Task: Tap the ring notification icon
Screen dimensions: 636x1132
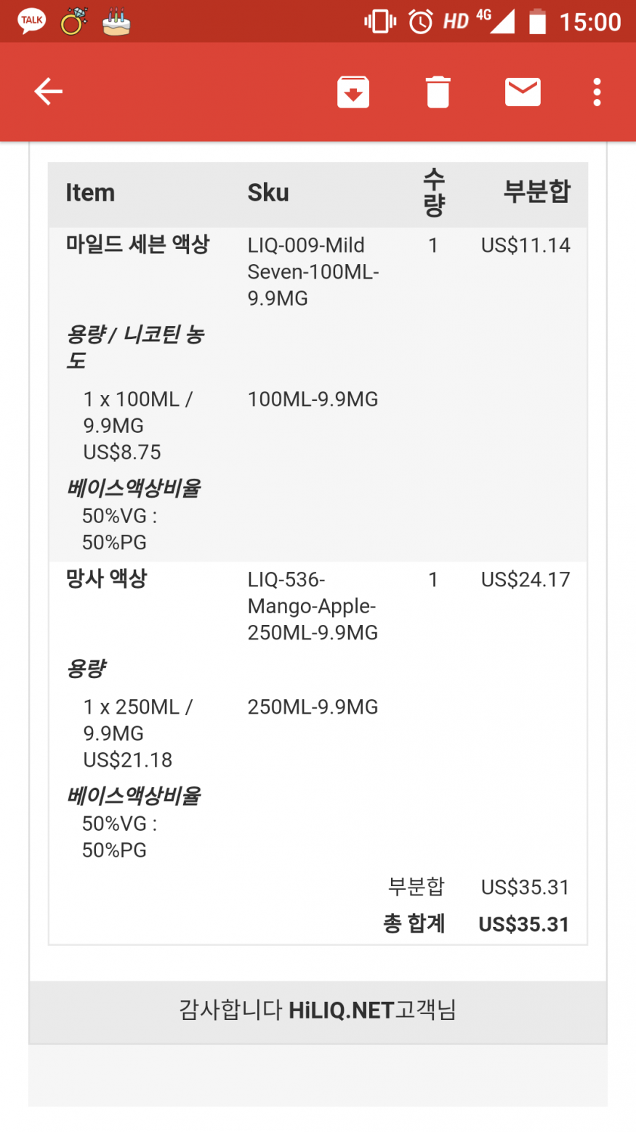Action: click(x=73, y=22)
